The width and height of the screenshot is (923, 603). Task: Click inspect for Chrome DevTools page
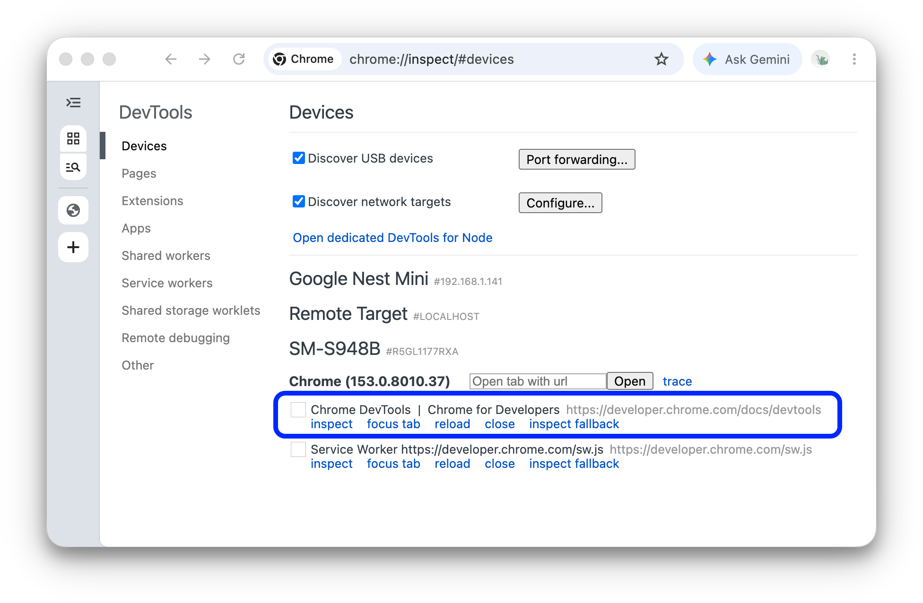click(x=331, y=424)
